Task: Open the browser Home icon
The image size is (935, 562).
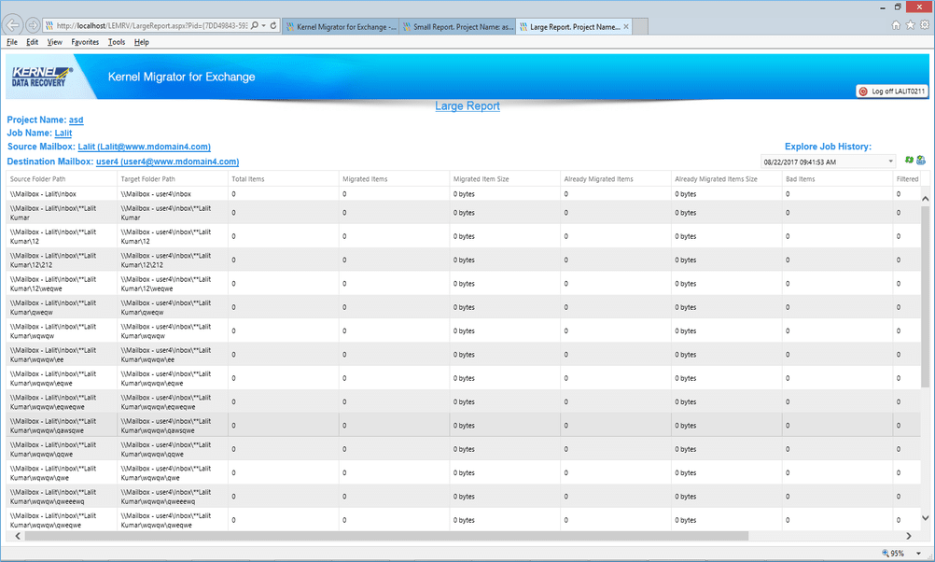Action: [896, 25]
